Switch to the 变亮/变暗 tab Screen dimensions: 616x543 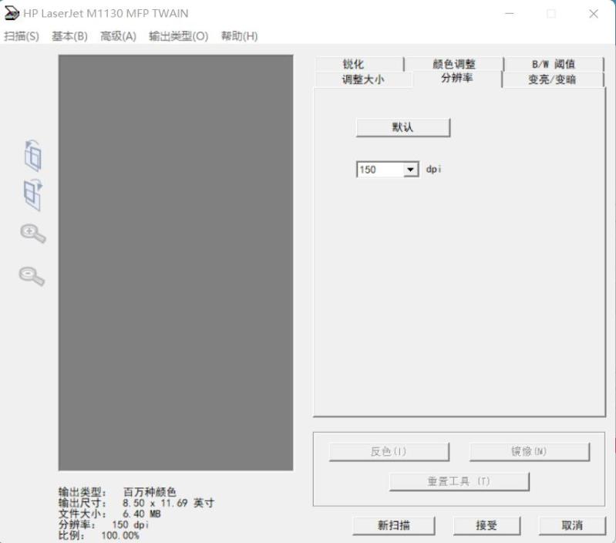click(x=552, y=79)
